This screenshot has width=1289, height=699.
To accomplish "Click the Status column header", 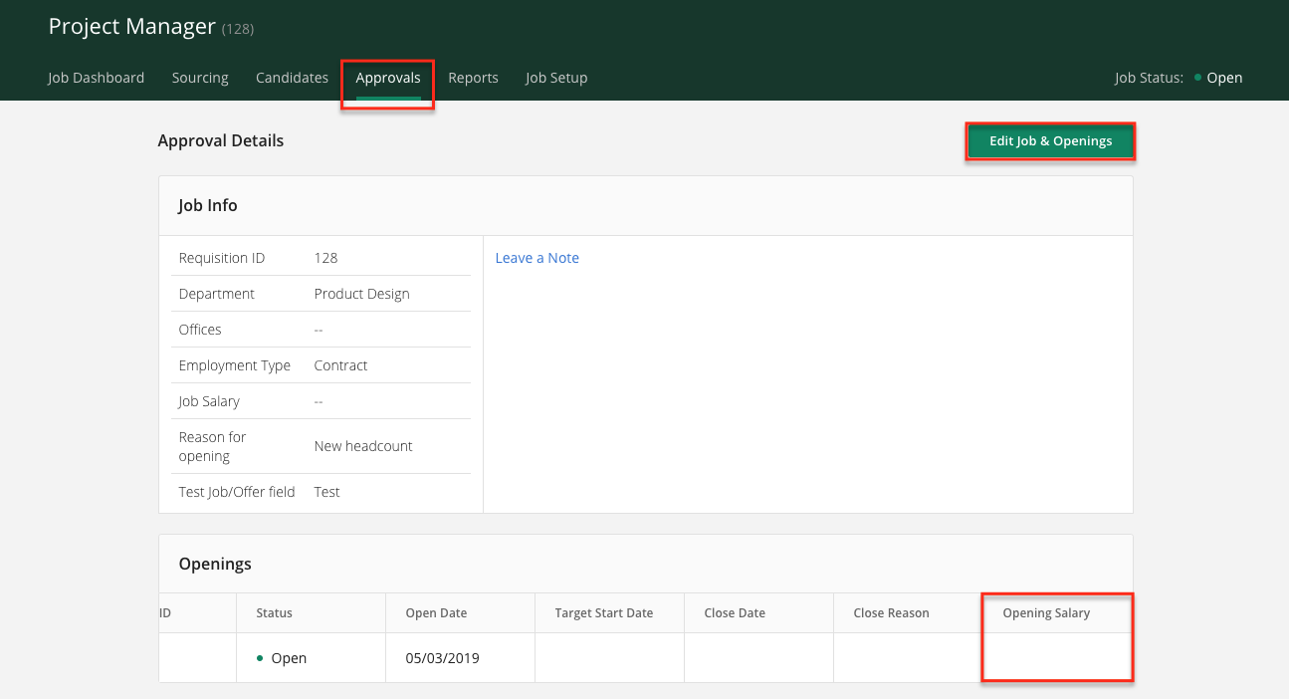I will click(x=274, y=613).
